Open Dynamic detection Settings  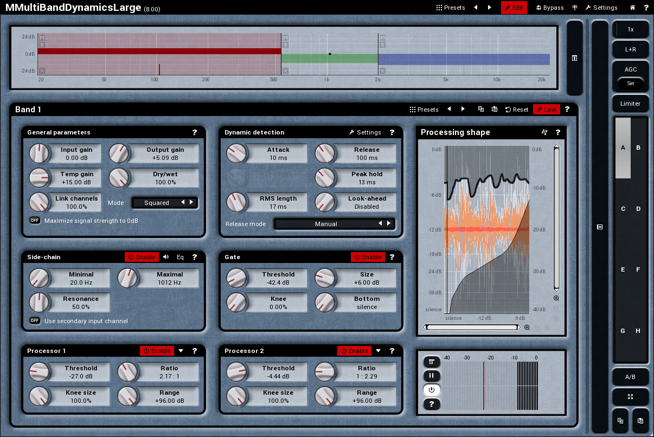click(x=364, y=132)
